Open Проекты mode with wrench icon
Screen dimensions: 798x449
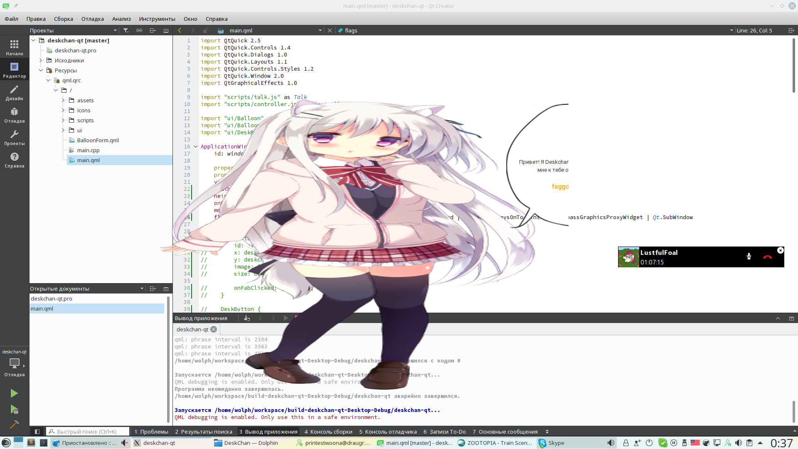15,137
